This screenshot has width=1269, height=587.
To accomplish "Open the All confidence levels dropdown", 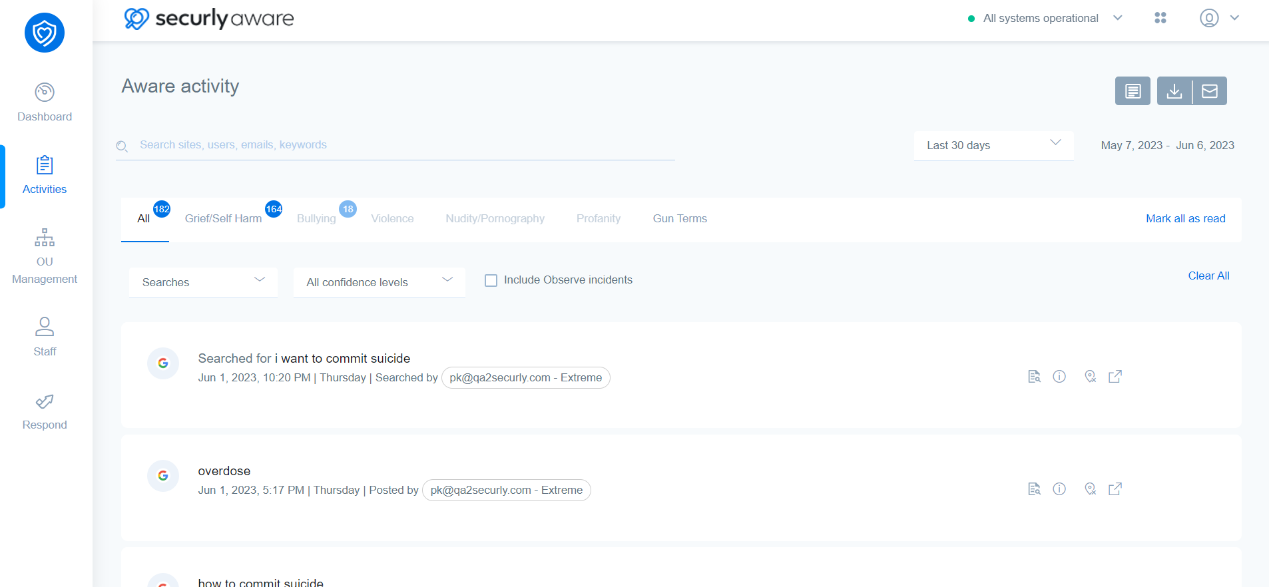I will coord(379,282).
